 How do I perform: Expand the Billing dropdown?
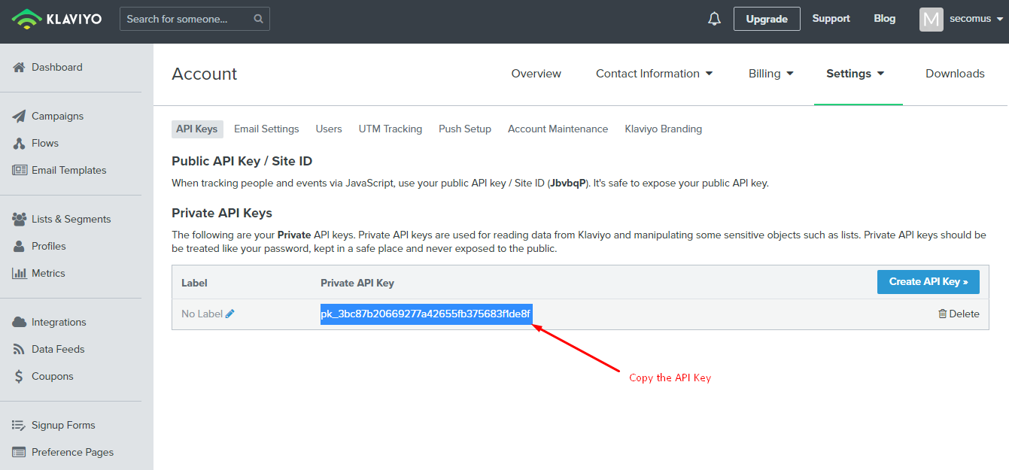(771, 74)
